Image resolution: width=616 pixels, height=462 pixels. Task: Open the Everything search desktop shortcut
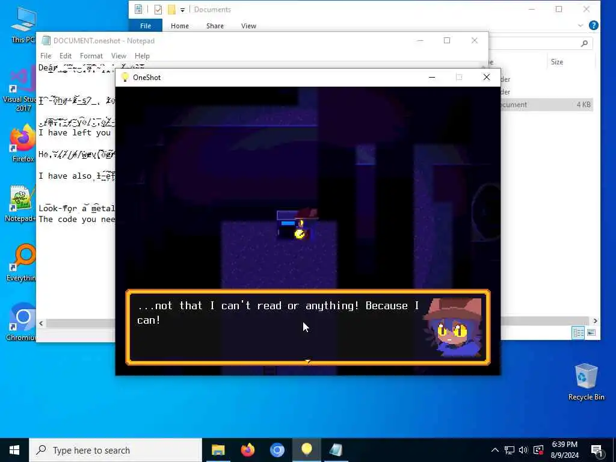[22, 262]
